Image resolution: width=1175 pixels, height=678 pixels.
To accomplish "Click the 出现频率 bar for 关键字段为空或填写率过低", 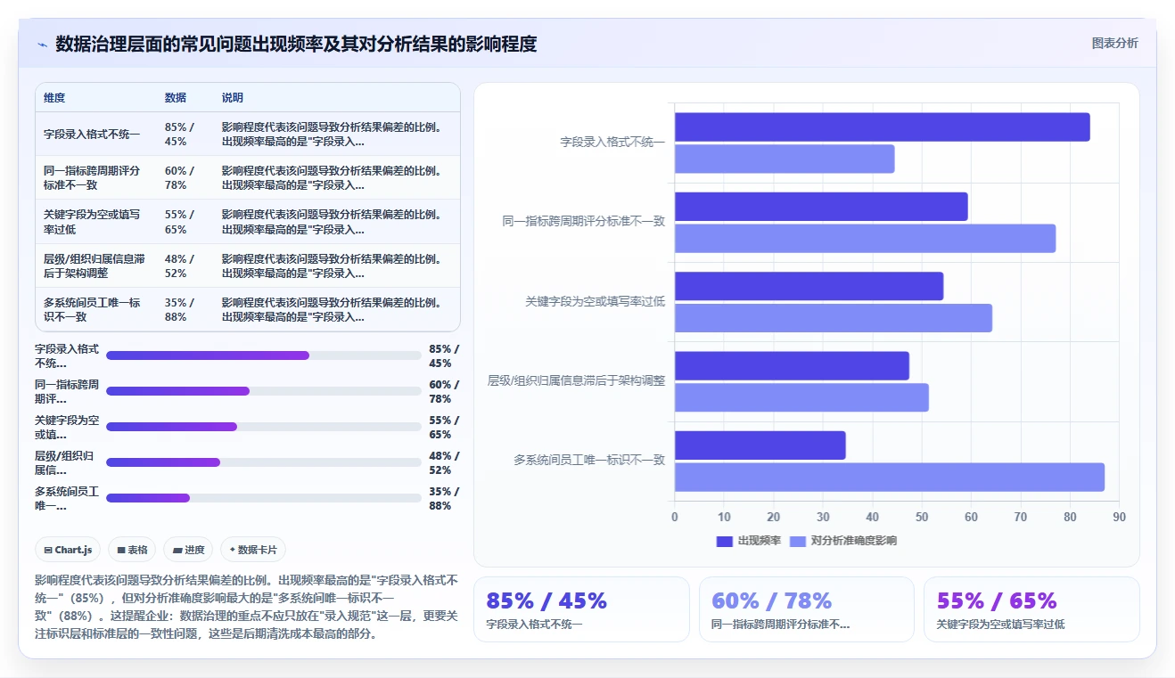I will [809, 286].
